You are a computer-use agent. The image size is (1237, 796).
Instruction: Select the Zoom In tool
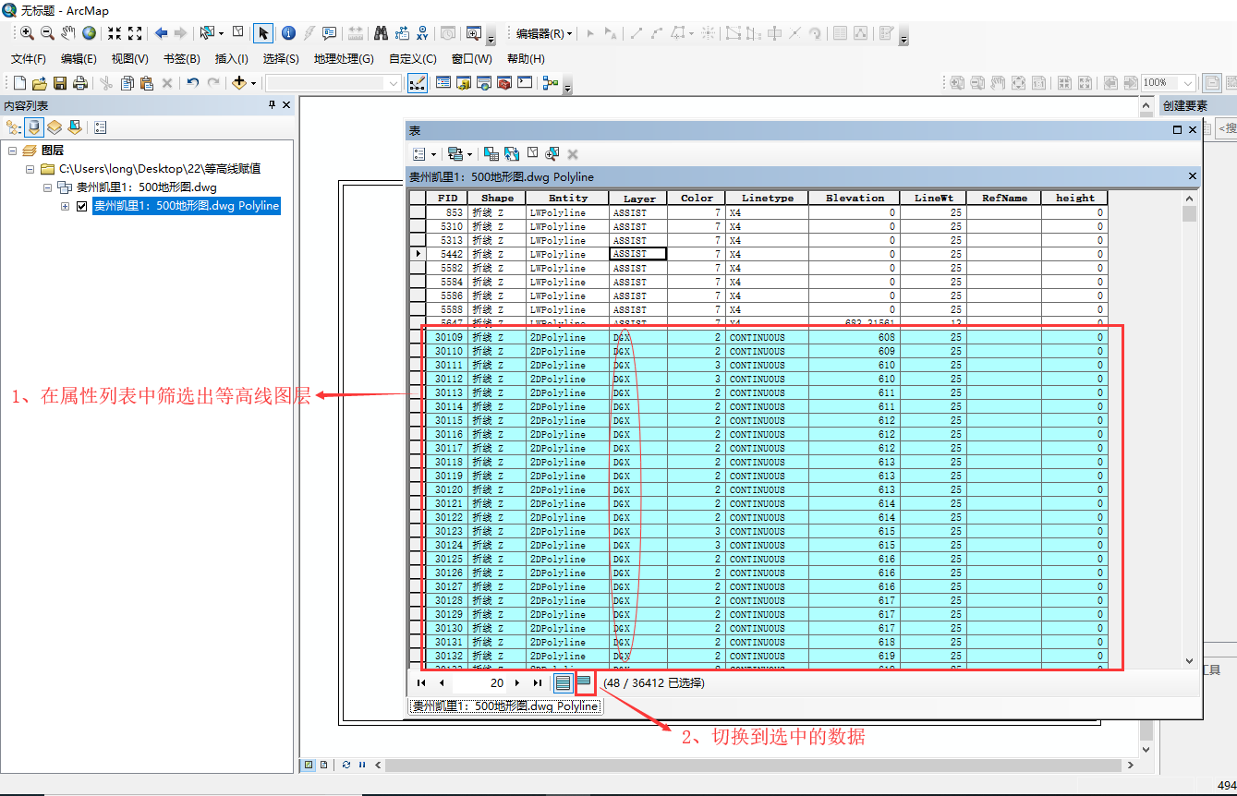pos(27,33)
